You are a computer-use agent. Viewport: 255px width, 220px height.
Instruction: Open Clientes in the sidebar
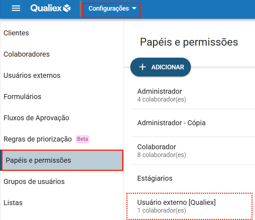click(x=16, y=33)
